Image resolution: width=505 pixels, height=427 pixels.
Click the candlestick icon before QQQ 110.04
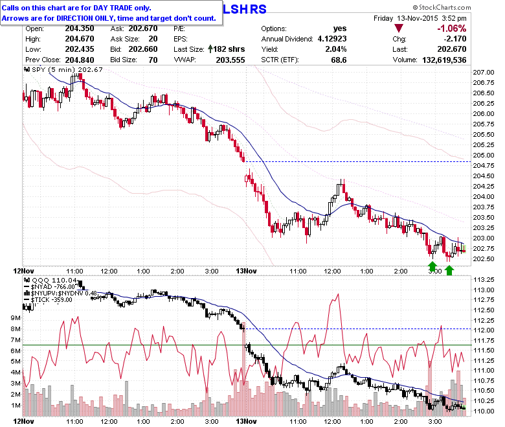click(x=27, y=280)
